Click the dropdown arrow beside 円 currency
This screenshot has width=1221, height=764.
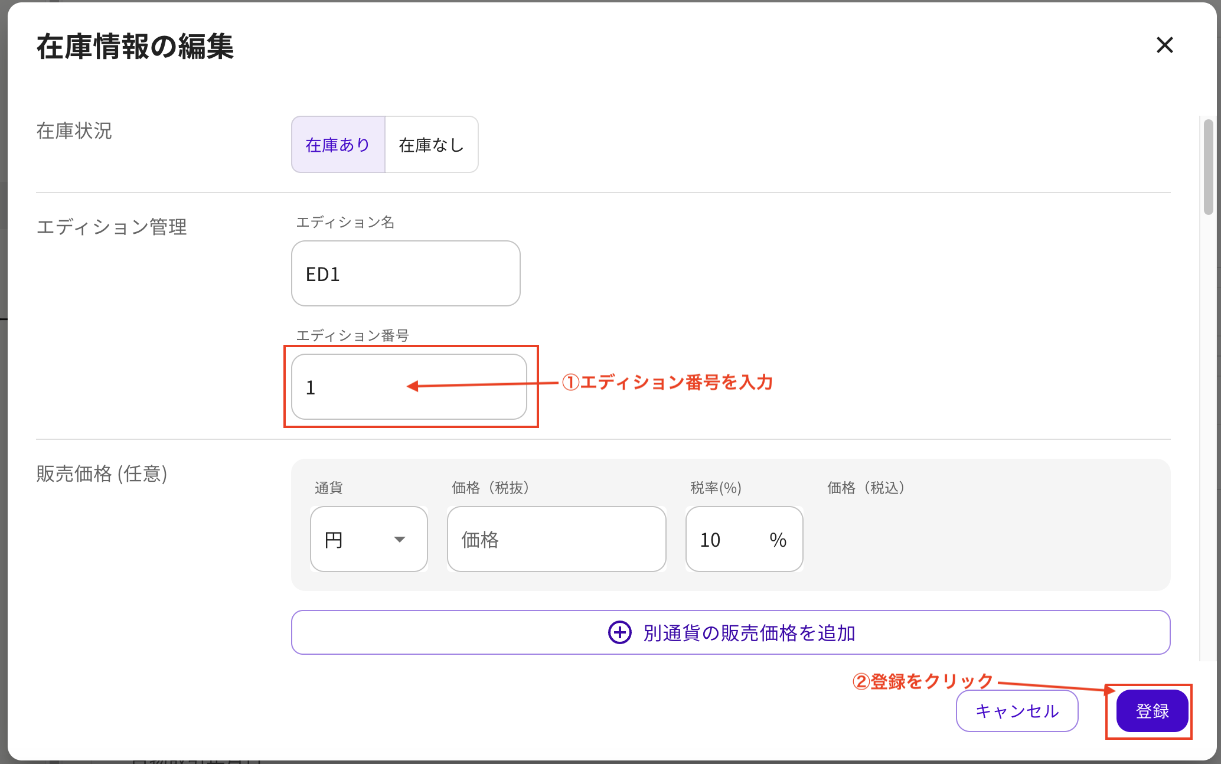click(x=400, y=539)
